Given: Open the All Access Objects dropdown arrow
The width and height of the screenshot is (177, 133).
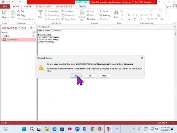Looking at the screenshot, I should (31, 28).
